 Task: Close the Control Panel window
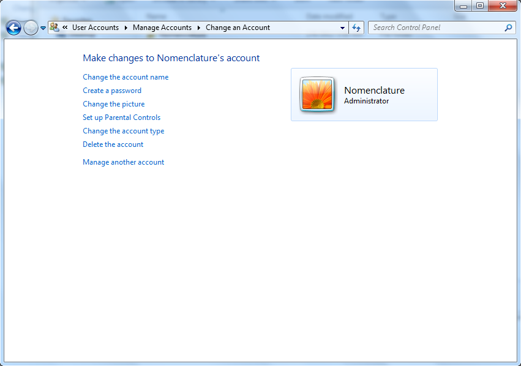[x=503, y=6]
